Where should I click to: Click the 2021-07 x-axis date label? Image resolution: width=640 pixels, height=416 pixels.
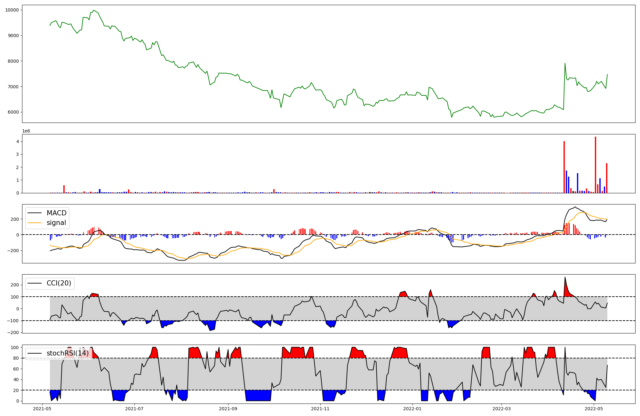134,409
